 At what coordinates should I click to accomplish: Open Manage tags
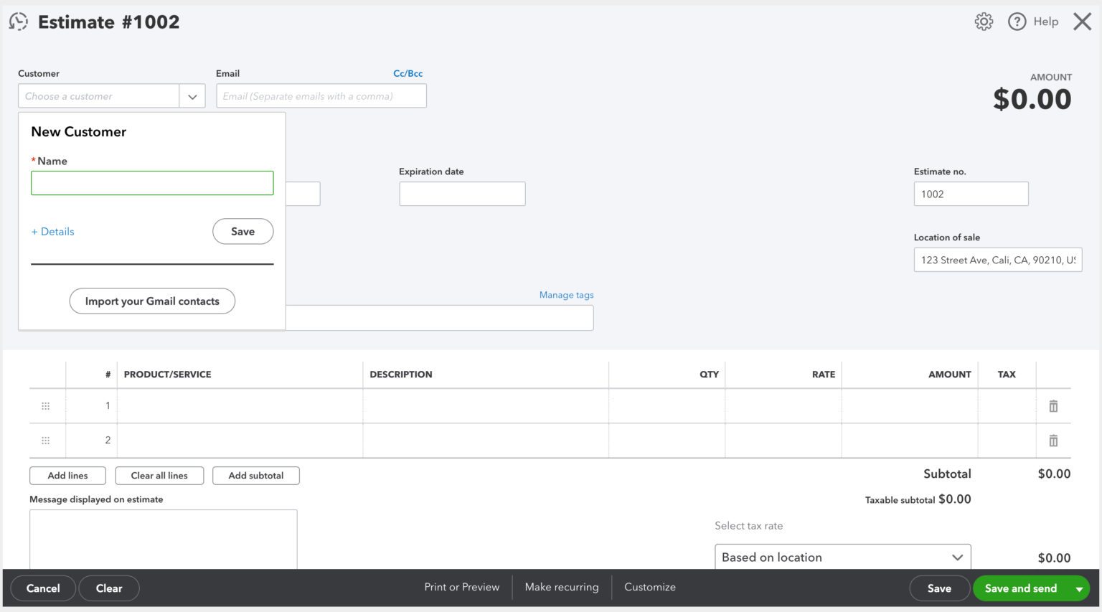[x=566, y=294]
